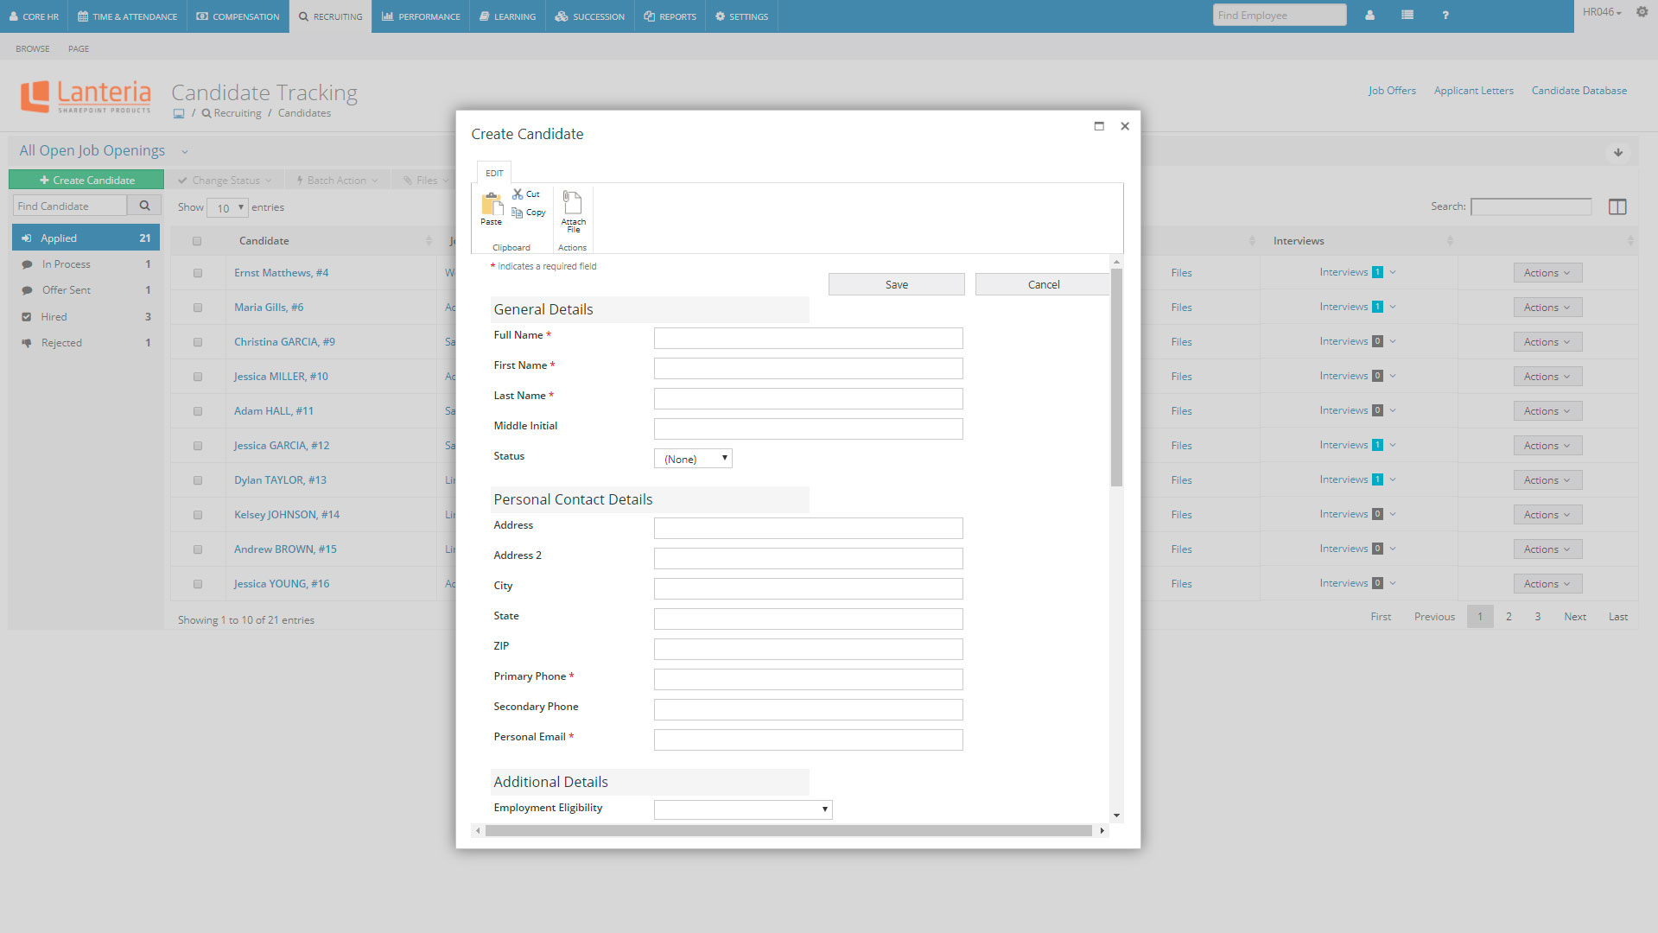Click the list view icon in header
The height and width of the screenshot is (933, 1658).
coord(1407,16)
